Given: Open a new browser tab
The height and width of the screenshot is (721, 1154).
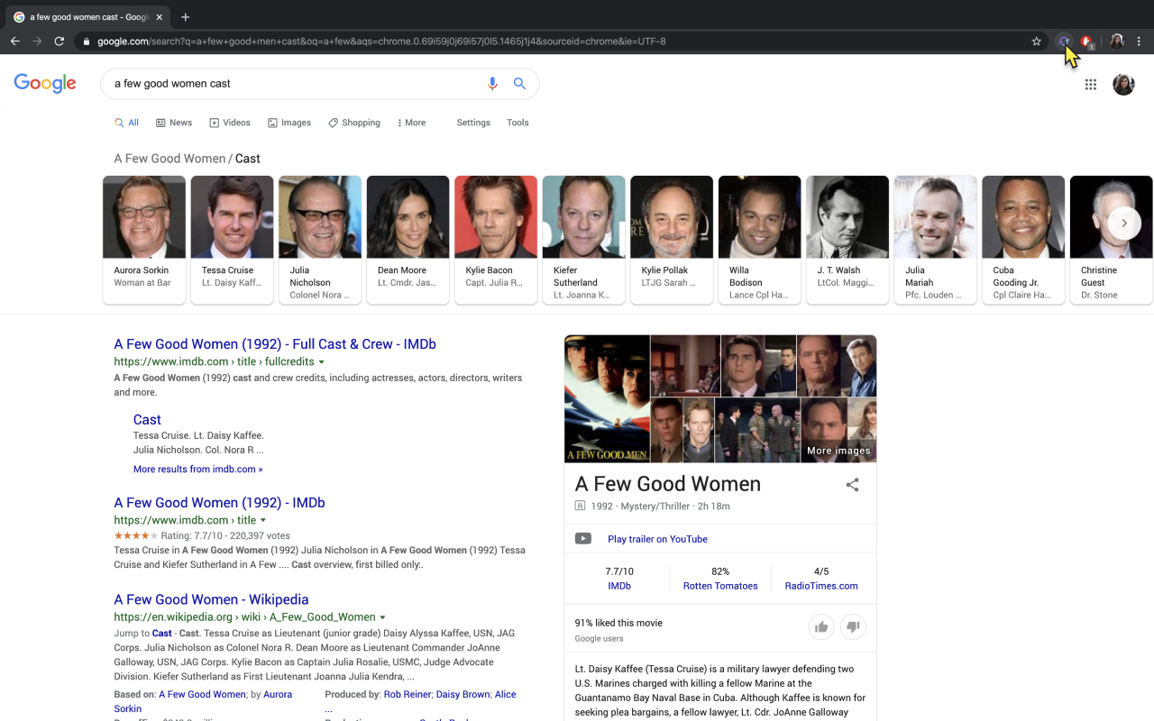Looking at the screenshot, I should tap(186, 17).
